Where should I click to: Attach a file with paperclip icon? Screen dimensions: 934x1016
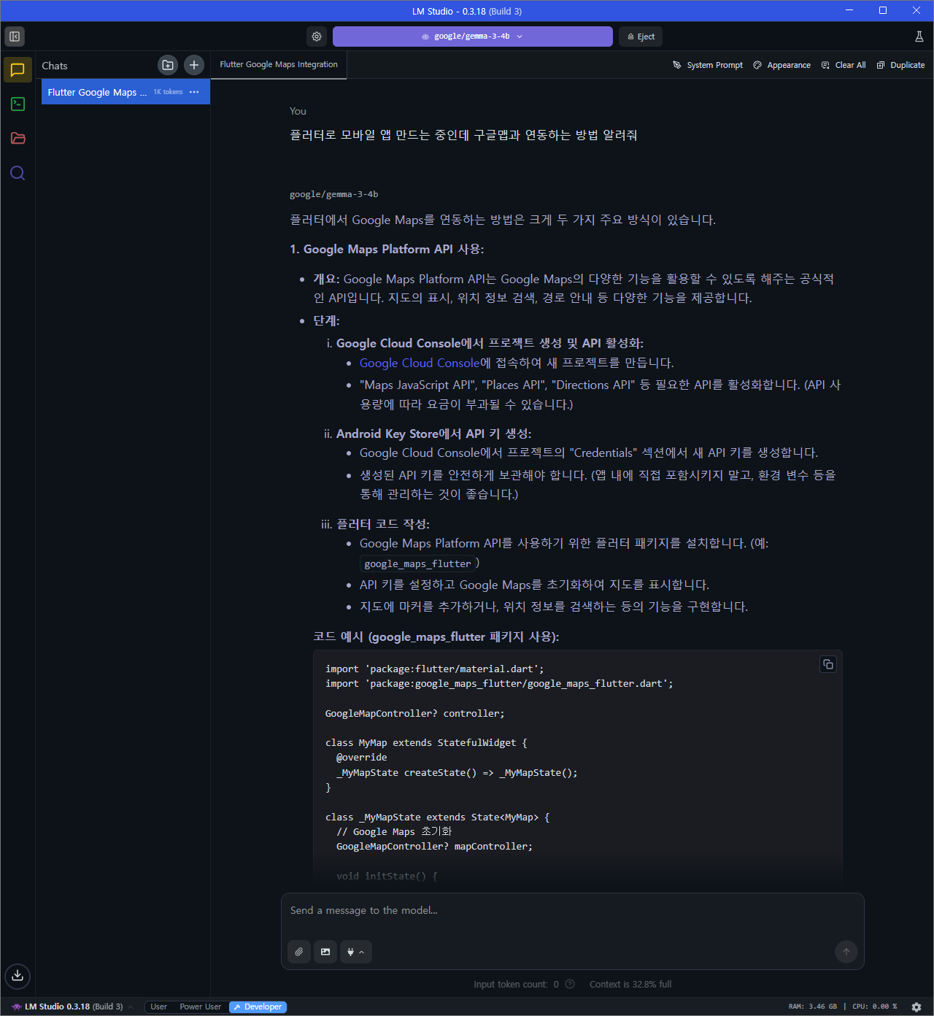tap(299, 952)
